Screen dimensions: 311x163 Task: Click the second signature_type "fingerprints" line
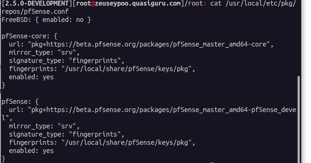(x=67, y=134)
